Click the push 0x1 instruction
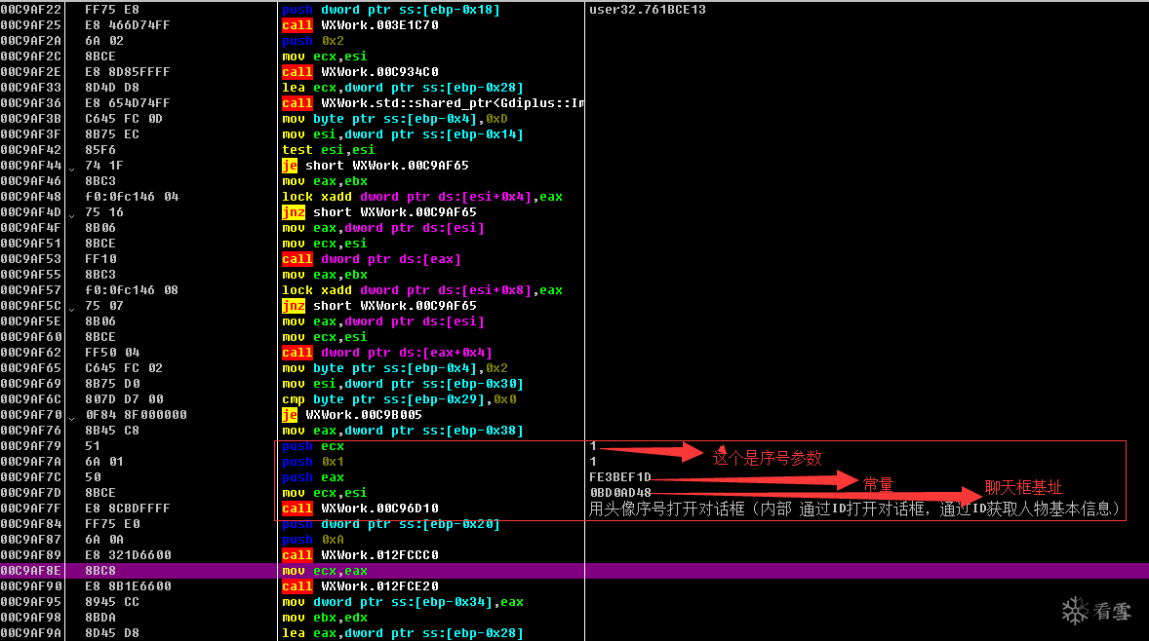The height and width of the screenshot is (641, 1149). [313, 462]
